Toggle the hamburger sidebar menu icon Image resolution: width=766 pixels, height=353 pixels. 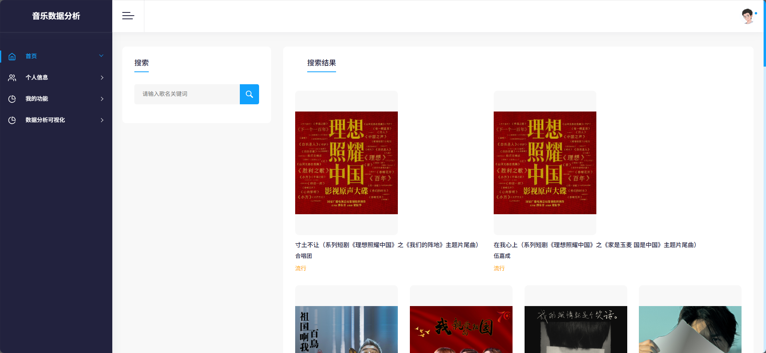point(128,16)
